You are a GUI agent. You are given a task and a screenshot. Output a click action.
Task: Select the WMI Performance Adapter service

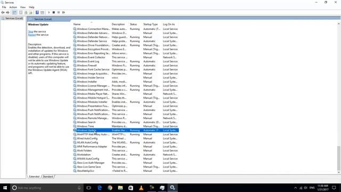tap(126, 147)
